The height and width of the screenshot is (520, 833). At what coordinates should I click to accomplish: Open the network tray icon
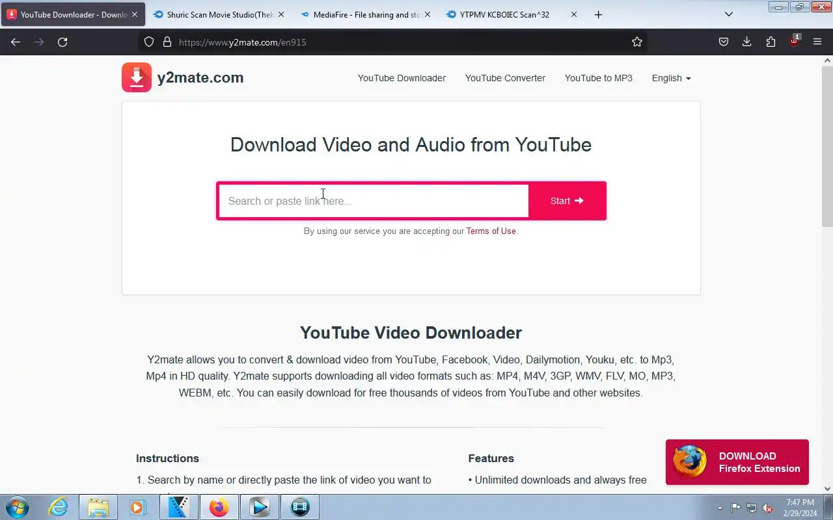752,508
